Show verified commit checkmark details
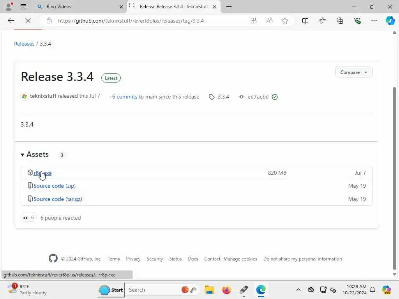The image size is (399, 299). (x=275, y=97)
